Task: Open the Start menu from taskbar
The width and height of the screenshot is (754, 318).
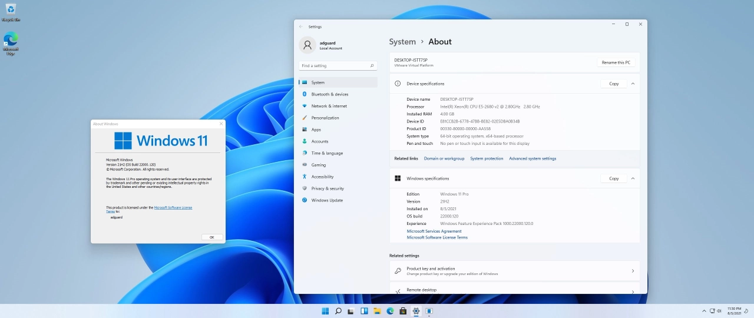Action: point(325,311)
